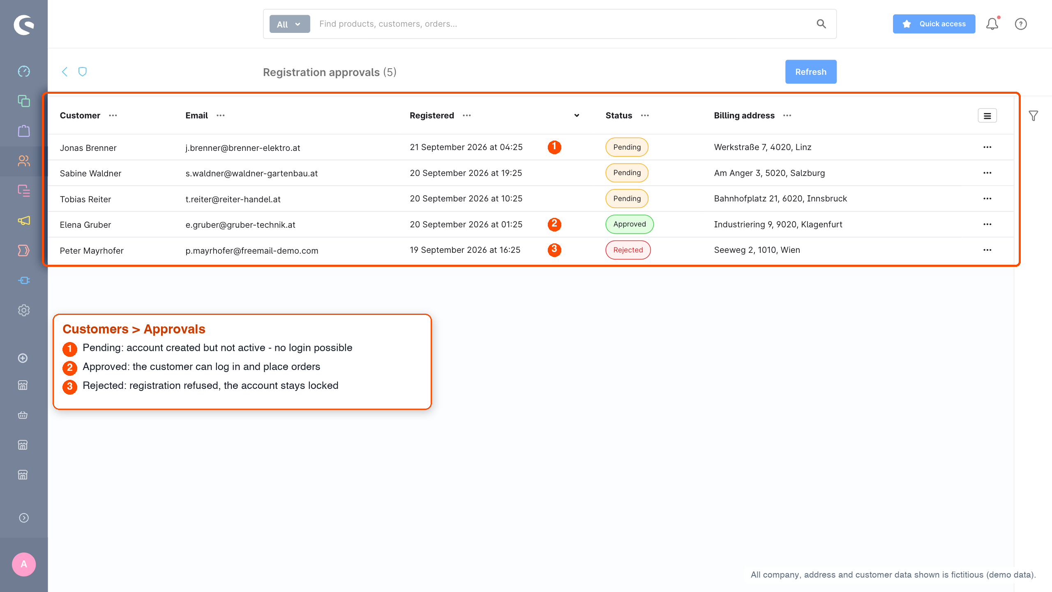
Task: Open row actions for Tobias Reiter
Action: coord(987,199)
